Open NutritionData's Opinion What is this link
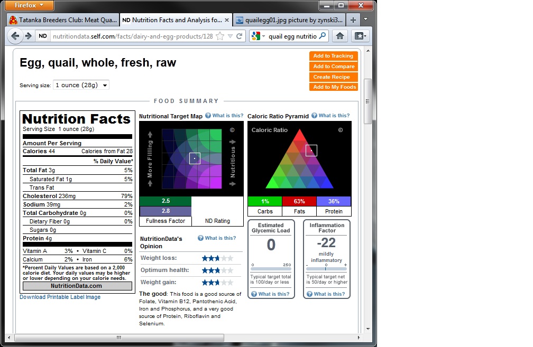Image resolution: width=533 pixels, height=347 pixels. 220,238
